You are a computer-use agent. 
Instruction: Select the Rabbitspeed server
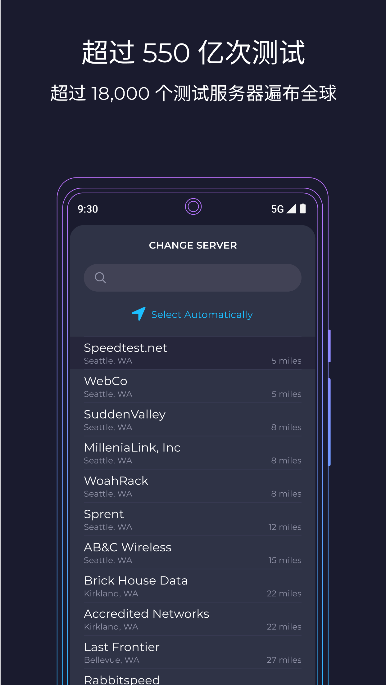coord(193,677)
